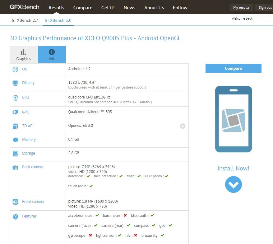Click the flash check mark
The width and height of the screenshot is (273, 244).
pyautogui.click(x=139, y=176)
